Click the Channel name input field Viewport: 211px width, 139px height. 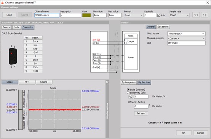[47, 15]
